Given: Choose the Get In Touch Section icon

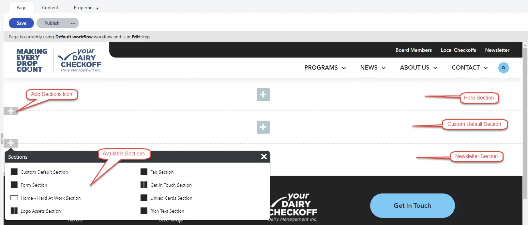Looking at the screenshot, I should pyautogui.click(x=144, y=185).
